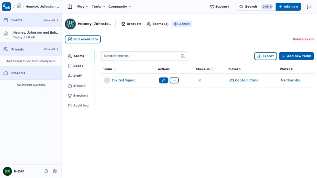
Task: Click the tournament logo avatar
Action: [70, 24]
